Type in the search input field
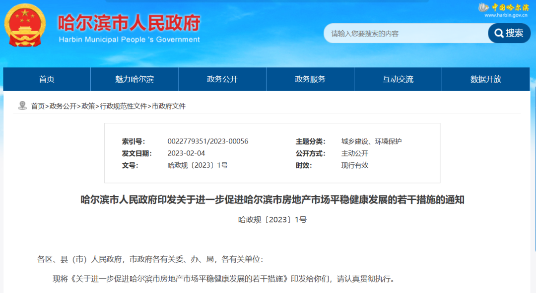Screen dimensions: 536x293 (407, 34)
